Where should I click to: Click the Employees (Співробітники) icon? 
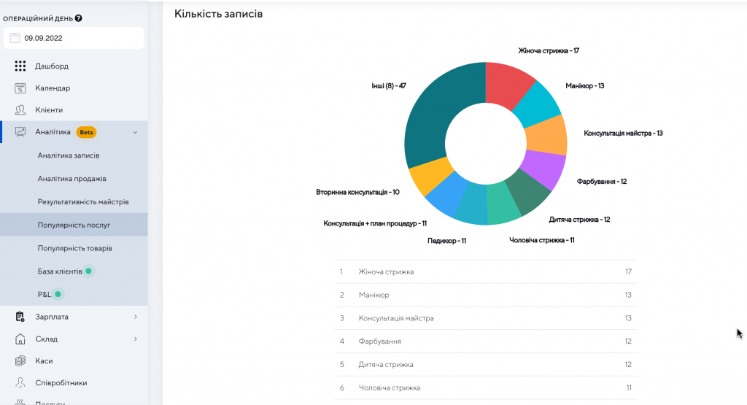pyautogui.click(x=20, y=382)
